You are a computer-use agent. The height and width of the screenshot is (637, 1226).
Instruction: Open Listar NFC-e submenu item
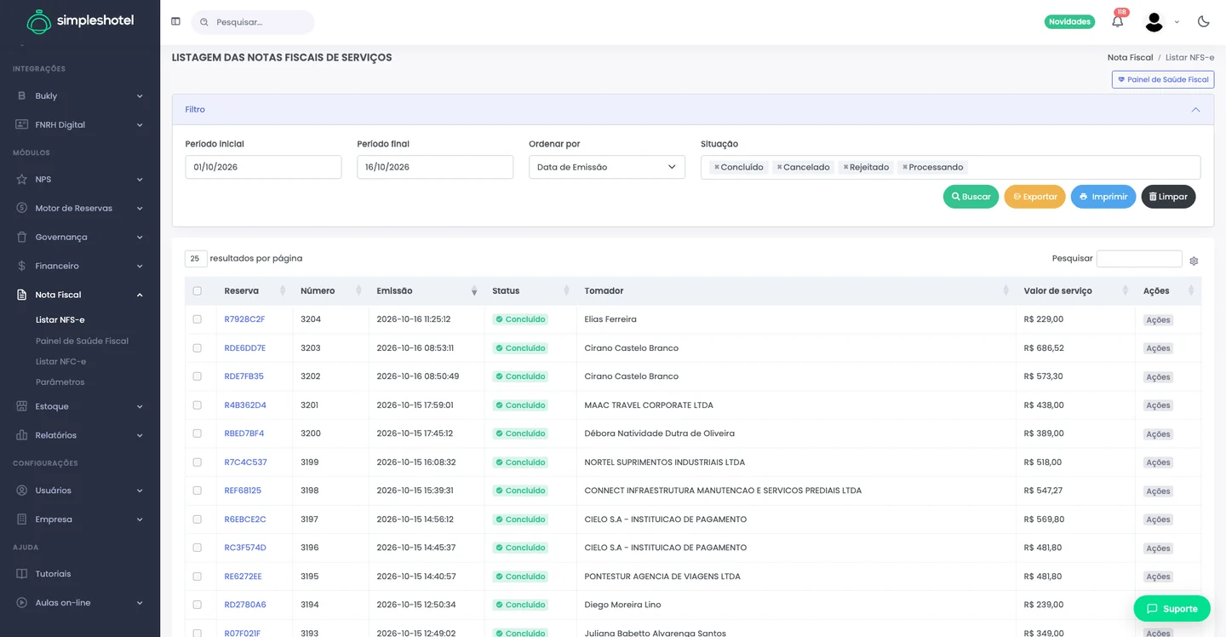coord(60,361)
